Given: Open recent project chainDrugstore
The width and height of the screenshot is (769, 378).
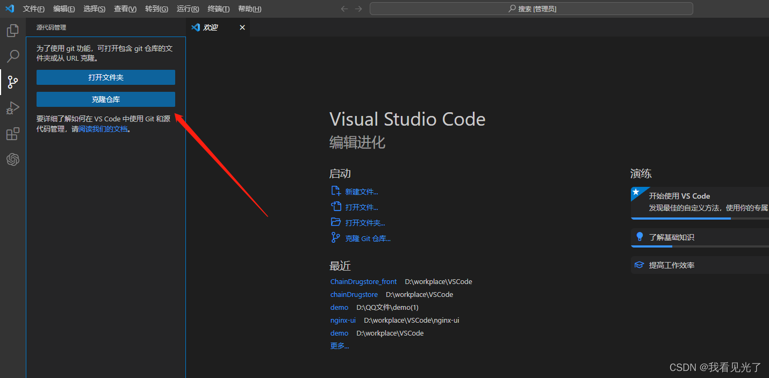Looking at the screenshot, I should click(x=354, y=294).
